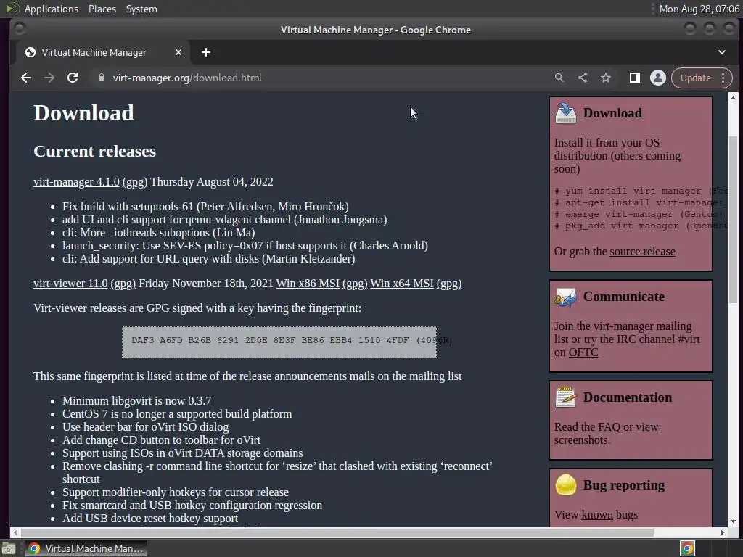Click the Chrome icon in system tray
The image size is (743, 557).
[687, 548]
